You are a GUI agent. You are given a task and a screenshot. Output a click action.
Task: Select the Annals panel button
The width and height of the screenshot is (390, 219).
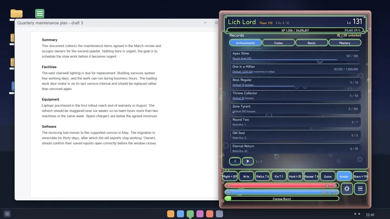pyautogui.click(x=344, y=176)
